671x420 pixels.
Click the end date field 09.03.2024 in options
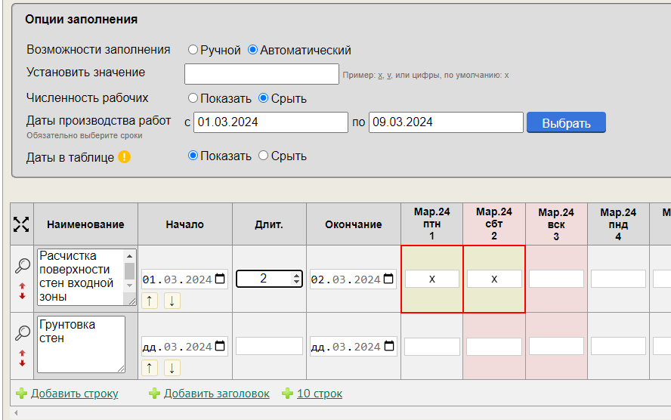tap(446, 122)
